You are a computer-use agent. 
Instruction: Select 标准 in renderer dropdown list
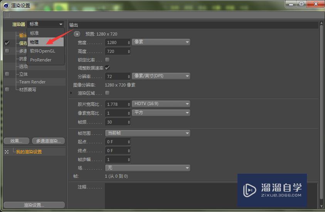[45, 33]
